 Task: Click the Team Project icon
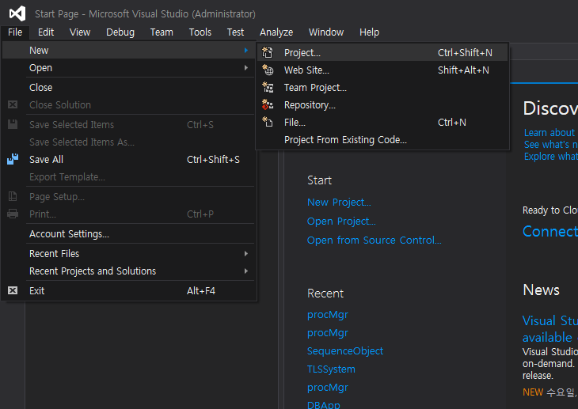(268, 87)
